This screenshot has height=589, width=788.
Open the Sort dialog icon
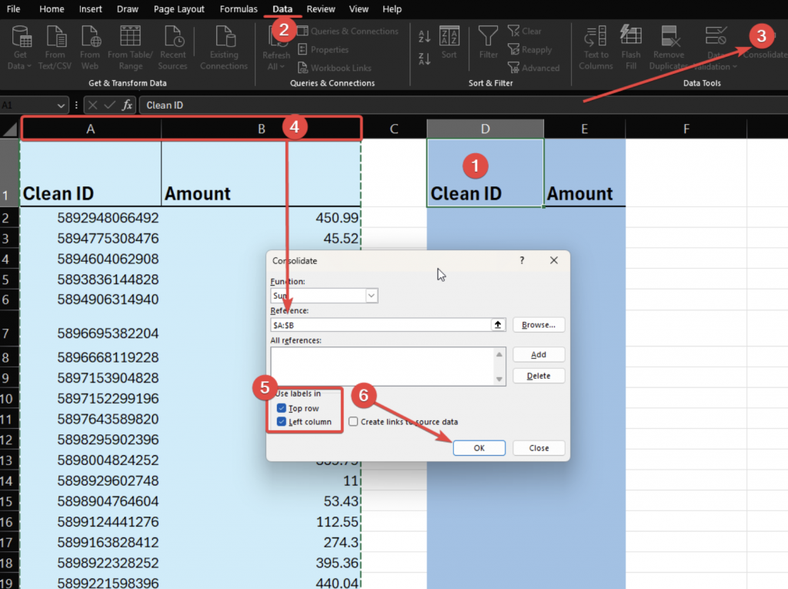coord(449,36)
